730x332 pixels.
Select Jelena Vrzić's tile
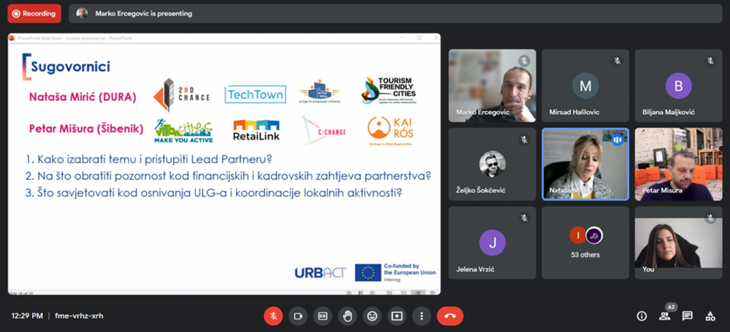[492, 243]
